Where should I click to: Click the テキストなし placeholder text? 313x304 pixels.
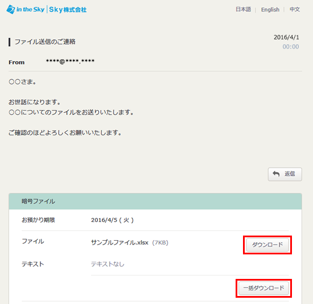tap(108, 264)
